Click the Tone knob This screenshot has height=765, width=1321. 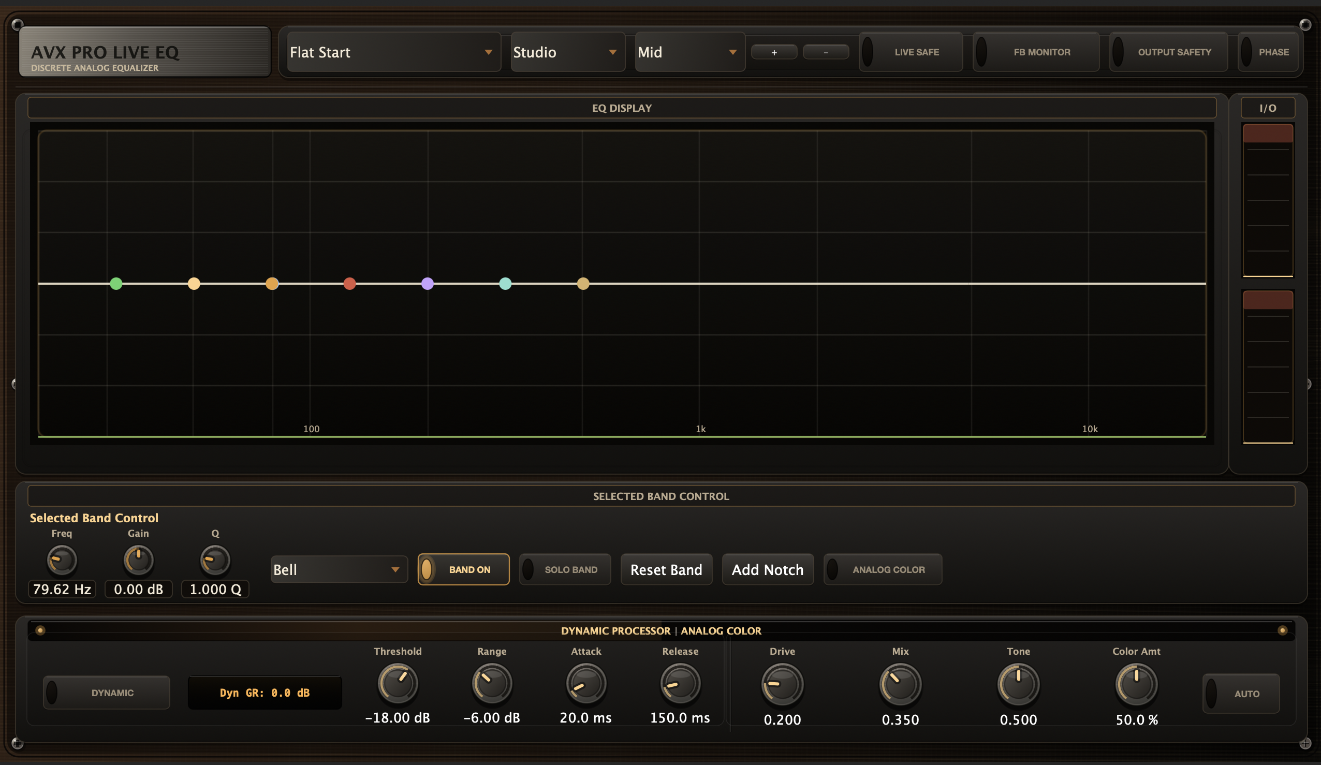pos(1018,685)
